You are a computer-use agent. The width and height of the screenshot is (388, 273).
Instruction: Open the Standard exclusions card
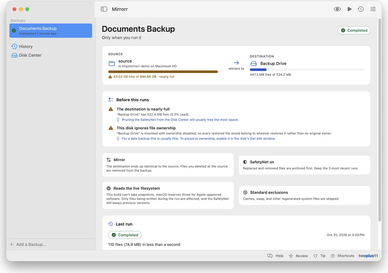305,195
